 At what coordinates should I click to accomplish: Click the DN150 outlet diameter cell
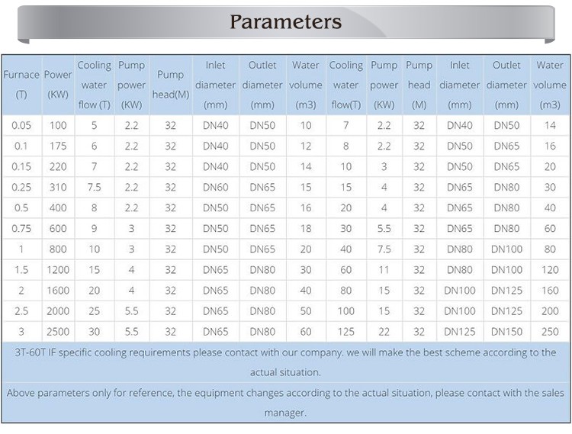click(x=506, y=331)
